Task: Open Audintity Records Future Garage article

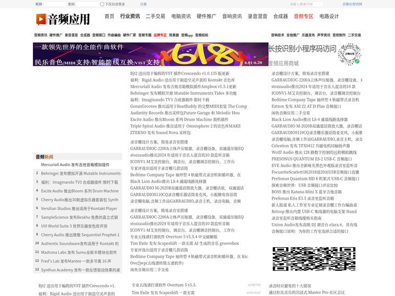Action: (185, 113)
